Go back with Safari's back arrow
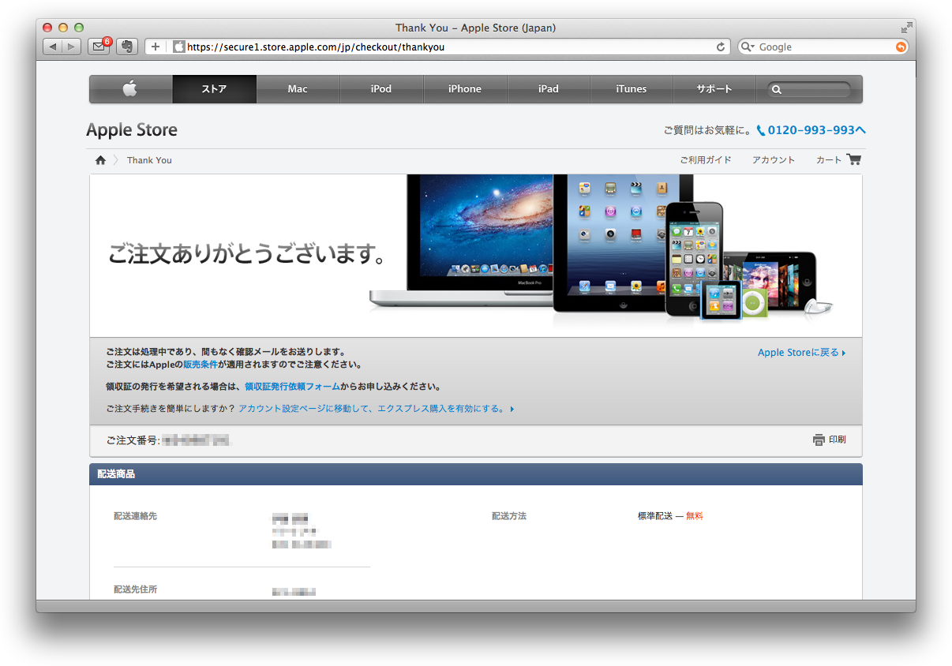Image resolution: width=952 pixels, height=666 pixels. (x=53, y=47)
